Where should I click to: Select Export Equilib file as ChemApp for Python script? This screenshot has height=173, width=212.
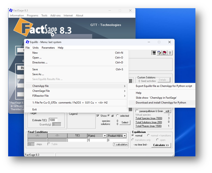[x=162, y=86]
